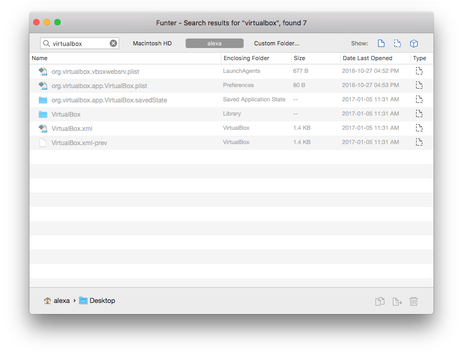Click the copy files icon
The image size is (463, 361).
click(x=380, y=301)
